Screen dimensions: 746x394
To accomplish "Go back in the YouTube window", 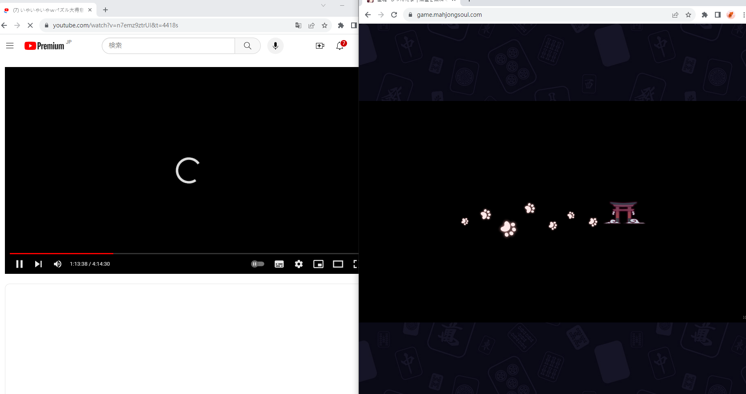I will coord(4,25).
